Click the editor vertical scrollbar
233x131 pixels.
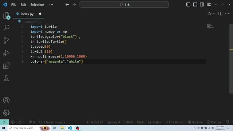pyautogui.click(x=231, y=59)
